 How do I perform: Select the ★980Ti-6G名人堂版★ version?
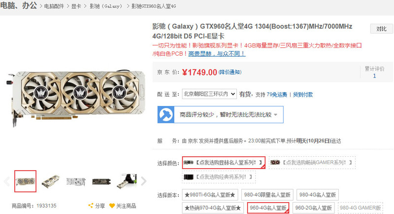pyautogui.click(x=210, y=195)
